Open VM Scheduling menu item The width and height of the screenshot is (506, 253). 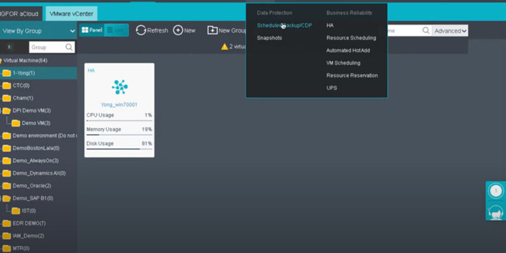tap(343, 63)
